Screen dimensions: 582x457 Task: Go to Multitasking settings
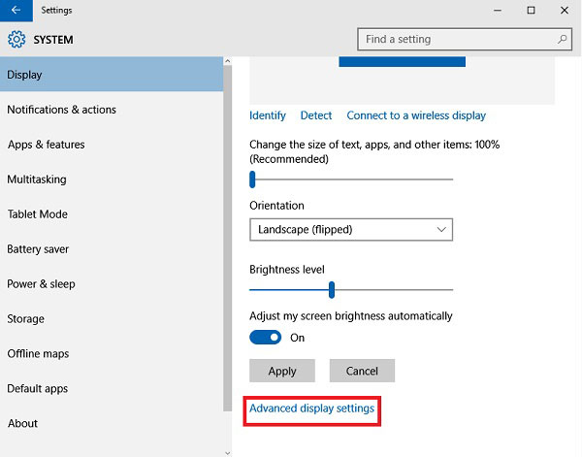point(37,180)
